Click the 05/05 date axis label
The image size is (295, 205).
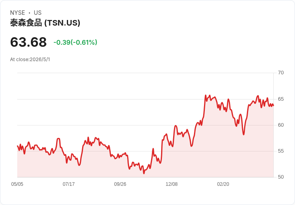(17, 184)
